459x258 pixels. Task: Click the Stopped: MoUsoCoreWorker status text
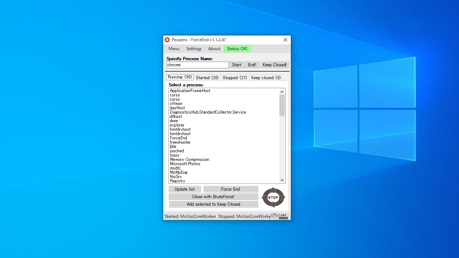click(x=244, y=216)
